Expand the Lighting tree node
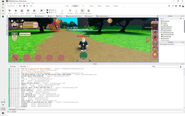 point(160,25)
